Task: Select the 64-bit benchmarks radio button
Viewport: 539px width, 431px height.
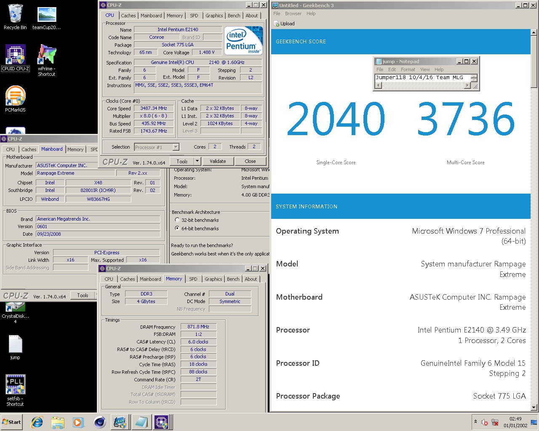Action: pos(177,229)
